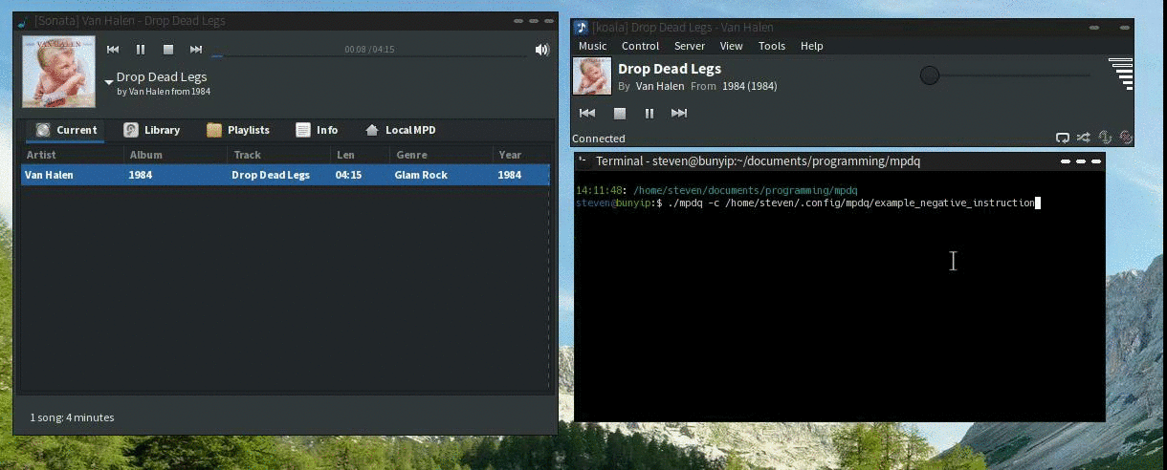Open koala Tools menu
1167x470 pixels.
coord(772,46)
